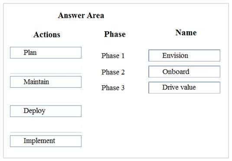Click the Implement action box

tap(46, 141)
